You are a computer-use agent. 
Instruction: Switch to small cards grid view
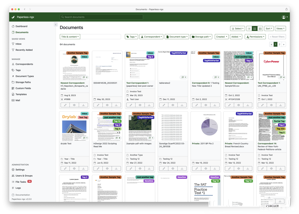(255, 29)
